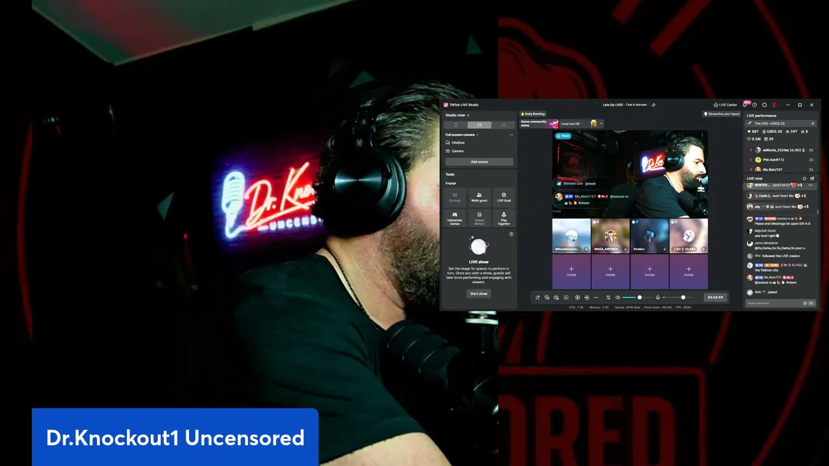Click the 'Yes Vatican city' chat message
The image size is (829, 466).
tap(766, 270)
